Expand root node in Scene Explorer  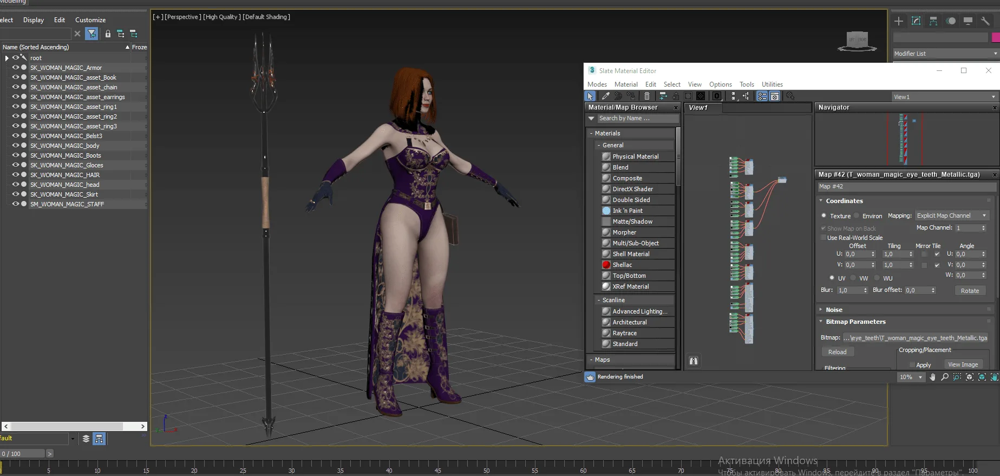tap(6, 58)
